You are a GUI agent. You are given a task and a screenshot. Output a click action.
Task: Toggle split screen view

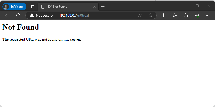(163, 15)
